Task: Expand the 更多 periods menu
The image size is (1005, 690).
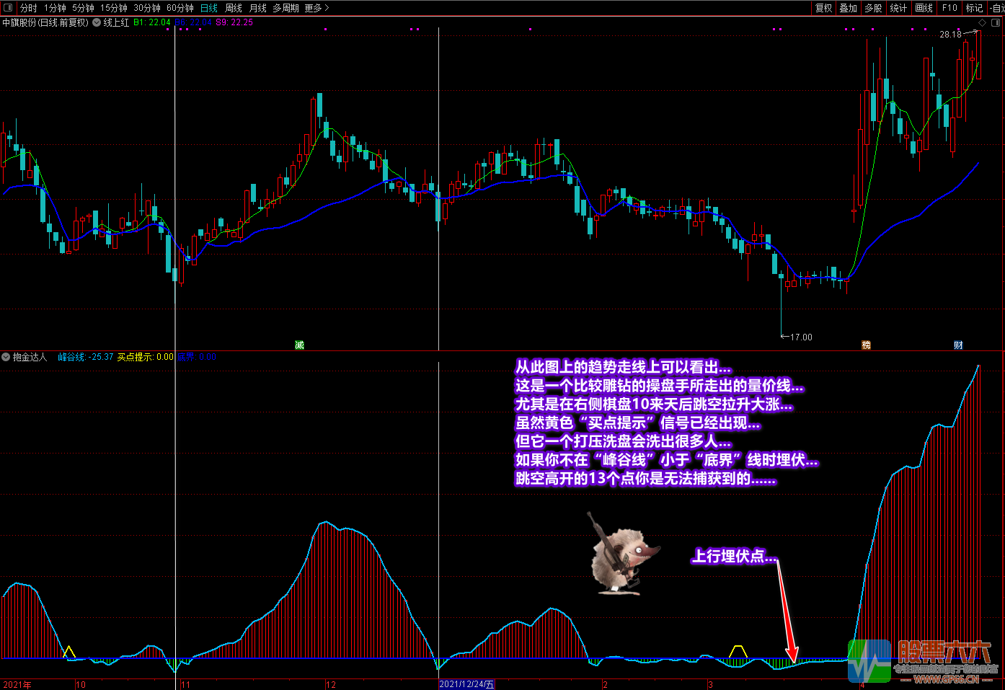Action: tap(316, 8)
